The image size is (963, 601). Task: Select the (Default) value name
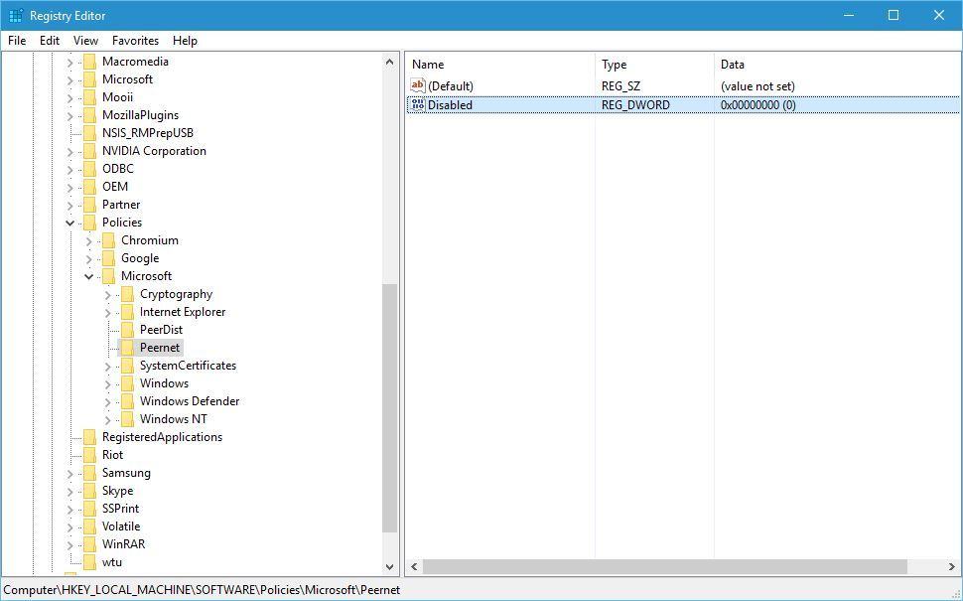pyautogui.click(x=450, y=86)
